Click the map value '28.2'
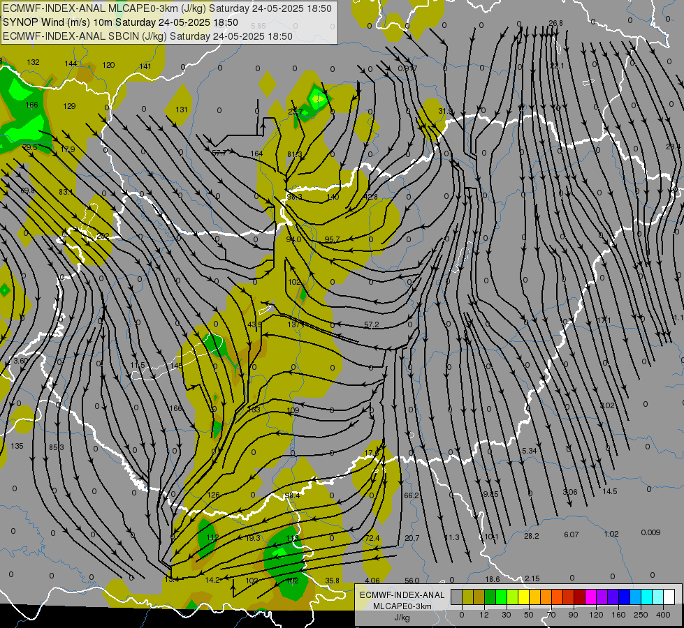The image size is (684, 628). [x=531, y=536]
